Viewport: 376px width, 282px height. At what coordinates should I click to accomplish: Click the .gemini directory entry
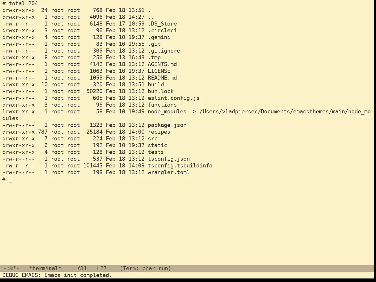click(159, 37)
